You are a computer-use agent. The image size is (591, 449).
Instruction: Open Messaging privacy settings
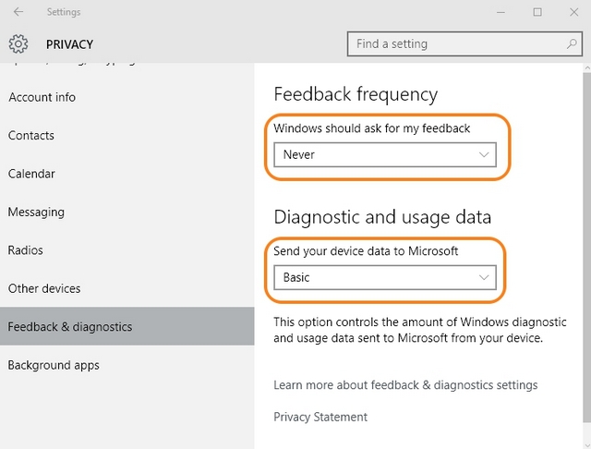[x=36, y=212]
